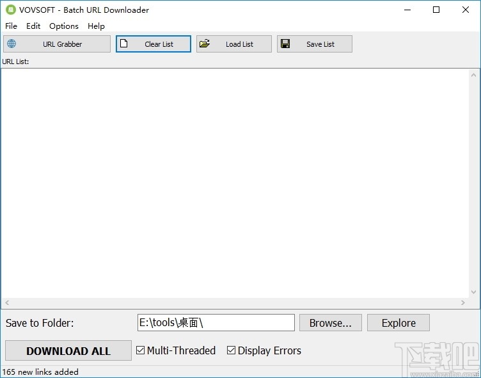Open the Help menu
The width and height of the screenshot is (481, 378).
tap(96, 26)
